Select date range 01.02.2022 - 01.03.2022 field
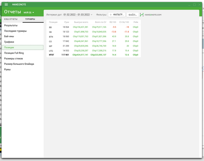This screenshot has width=204, height=161. [76, 15]
